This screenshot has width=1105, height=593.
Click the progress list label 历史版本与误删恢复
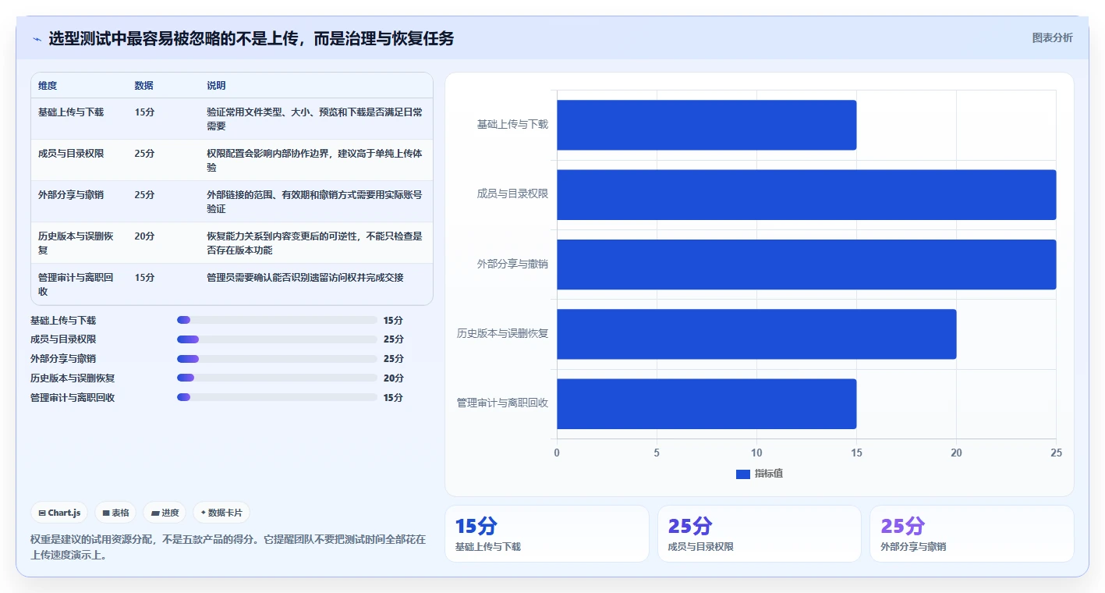pyautogui.click(x=73, y=378)
